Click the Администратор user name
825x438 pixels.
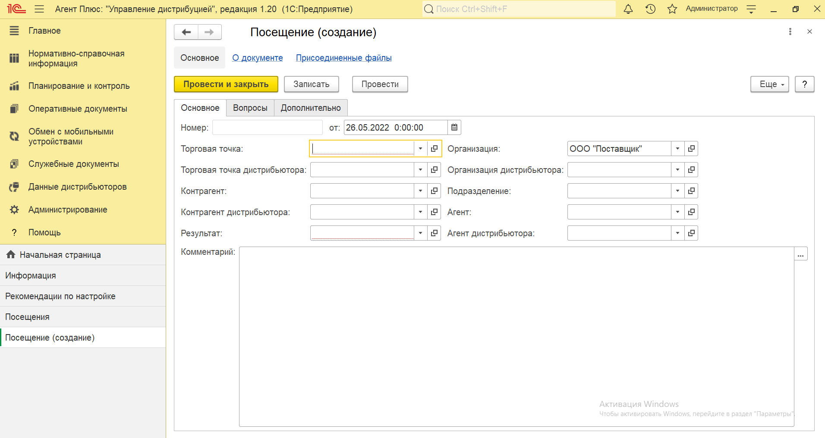tap(712, 9)
